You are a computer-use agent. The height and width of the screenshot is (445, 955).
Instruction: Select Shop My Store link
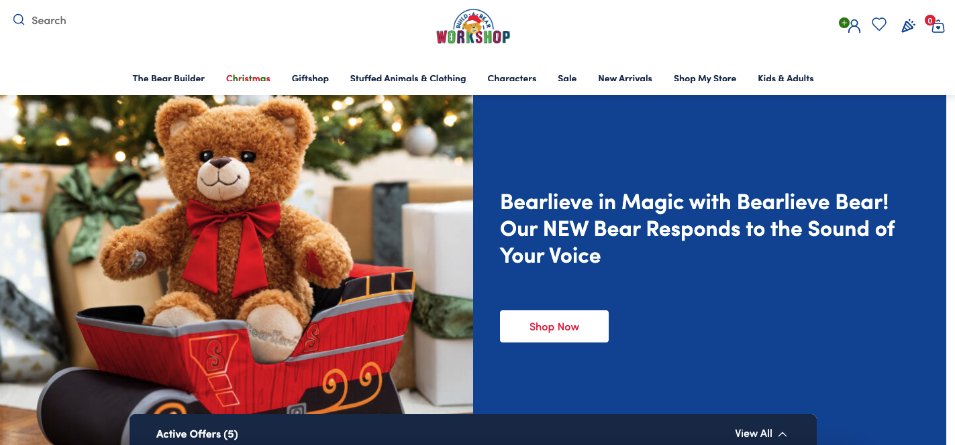pyautogui.click(x=705, y=78)
